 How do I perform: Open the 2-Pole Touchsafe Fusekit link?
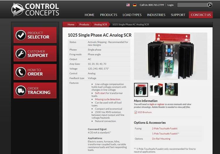[165, 128]
